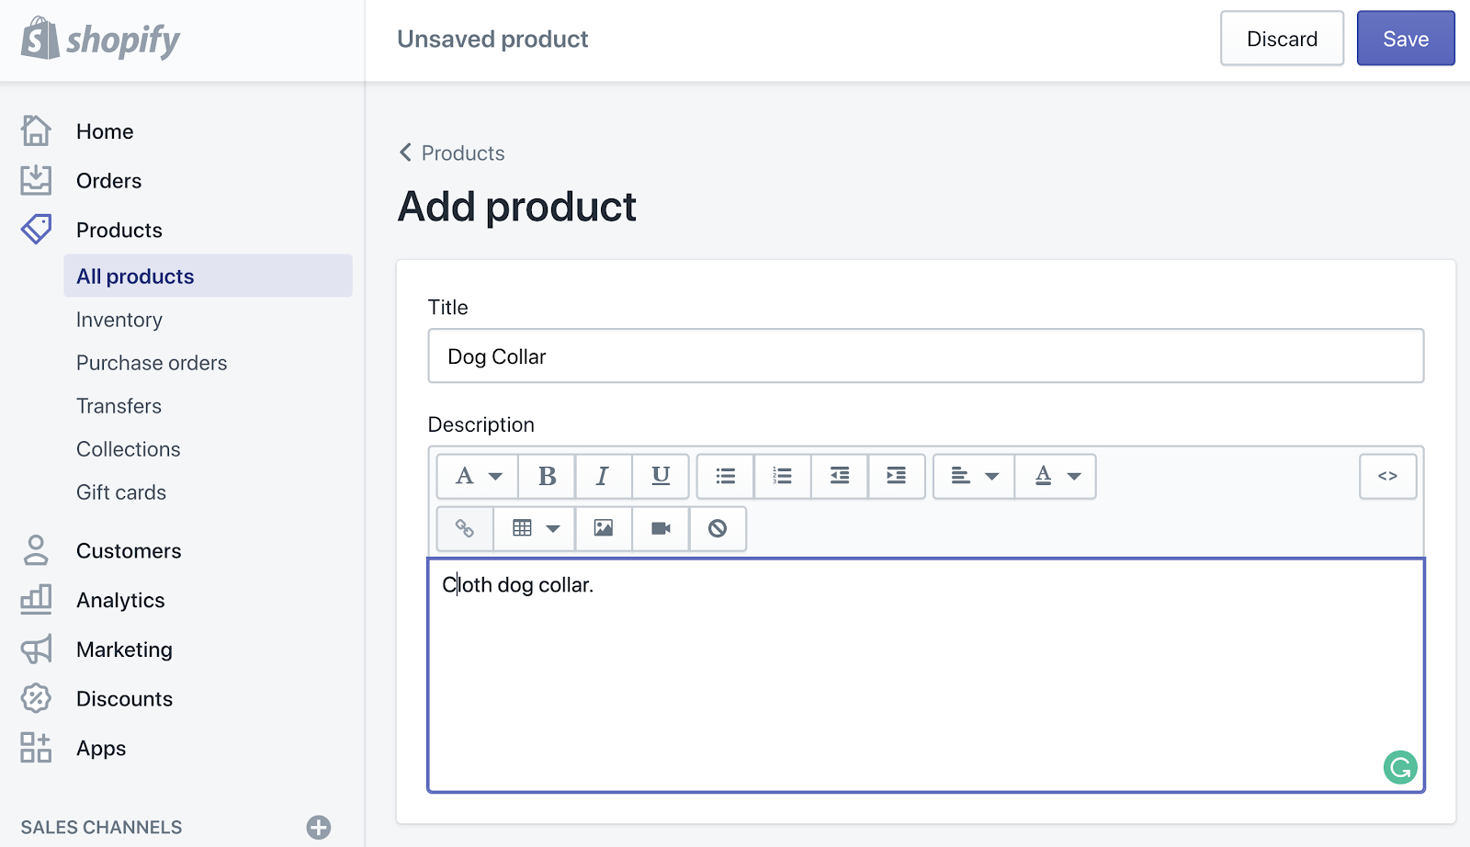1470x847 pixels.
Task: Open the Analytics section
Action: (x=120, y=600)
